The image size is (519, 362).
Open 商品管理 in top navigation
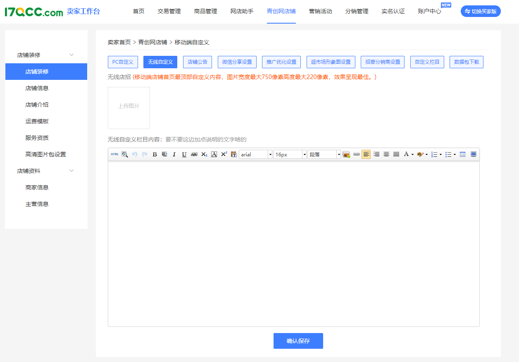coord(205,11)
